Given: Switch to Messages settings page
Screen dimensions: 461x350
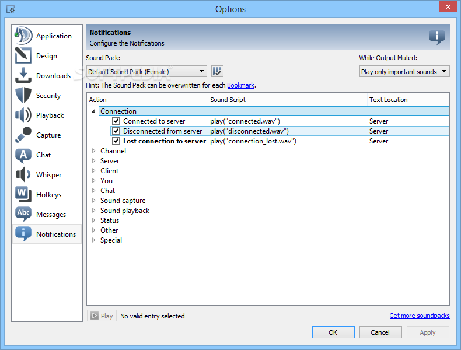Looking at the screenshot, I should pos(47,214).
